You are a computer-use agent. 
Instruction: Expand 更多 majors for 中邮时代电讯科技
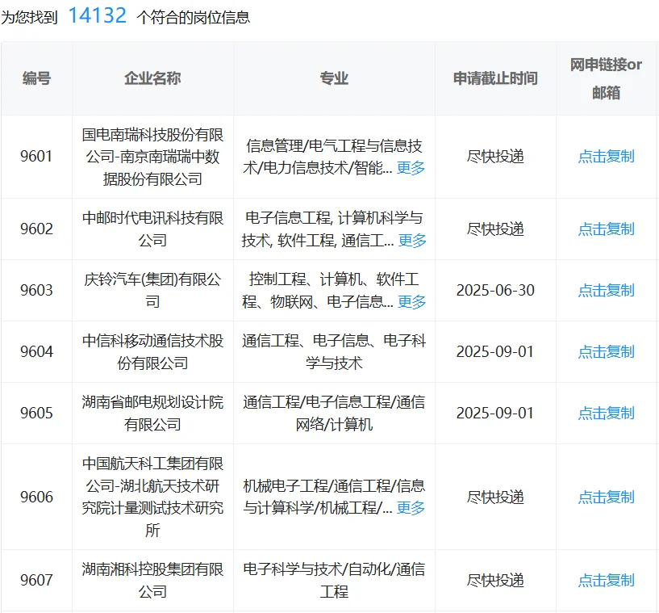(412, 241)
